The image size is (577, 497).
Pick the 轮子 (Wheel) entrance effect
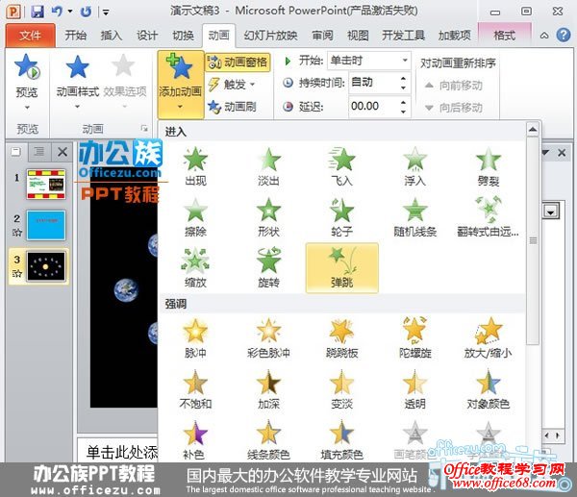[x=341, y=216]
